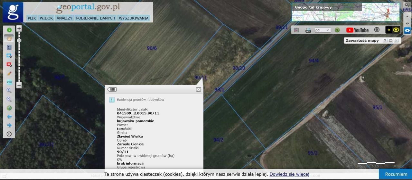
Task: Select the pencil drawing tool
Action: point(9,73)
